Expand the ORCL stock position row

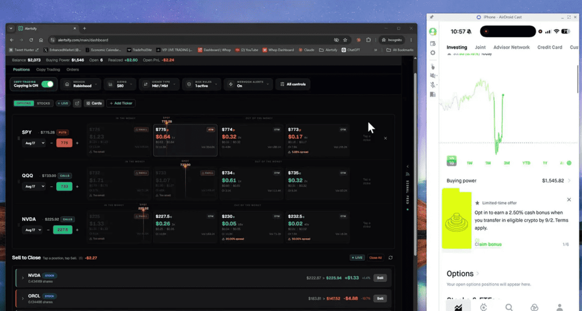click(23, 298)
